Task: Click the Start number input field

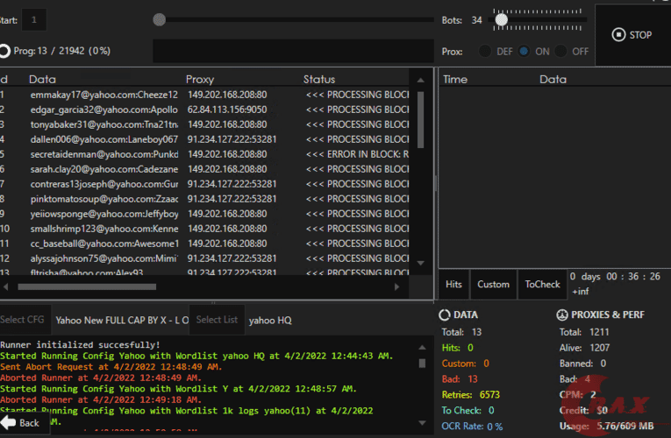Action: 34,19
